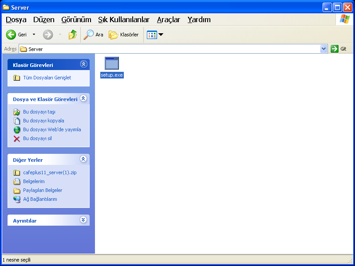Select the setup.exe file icon

click(112, 63)
